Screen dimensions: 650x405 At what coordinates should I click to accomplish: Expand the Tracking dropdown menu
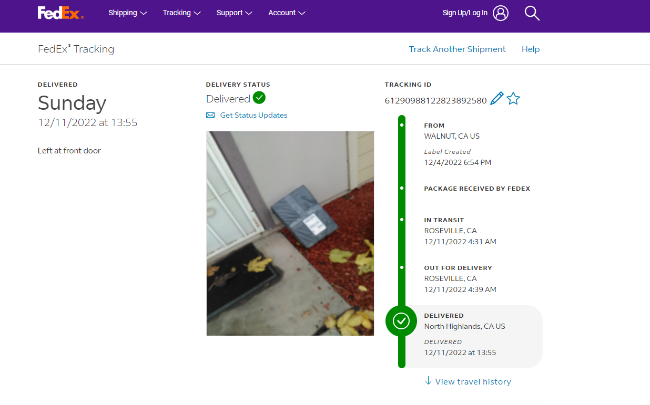pos(181,13)
